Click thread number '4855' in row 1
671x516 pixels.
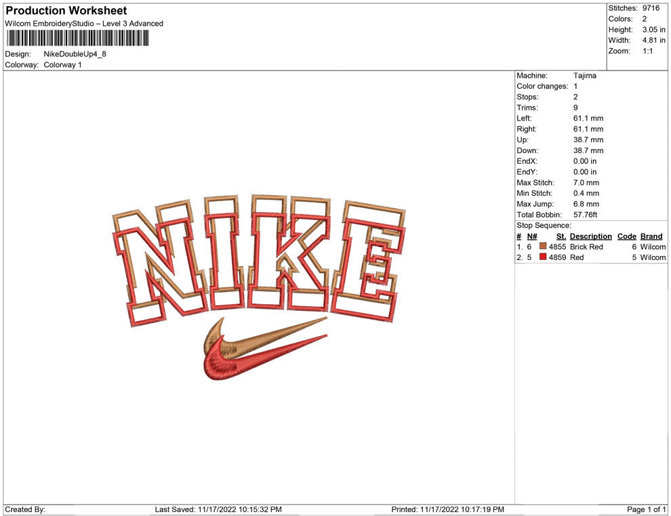click(x=558, y=246)
